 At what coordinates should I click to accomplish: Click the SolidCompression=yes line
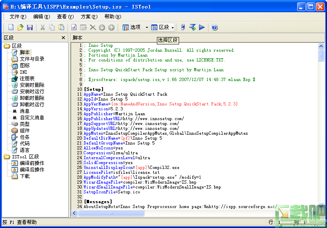108,162
